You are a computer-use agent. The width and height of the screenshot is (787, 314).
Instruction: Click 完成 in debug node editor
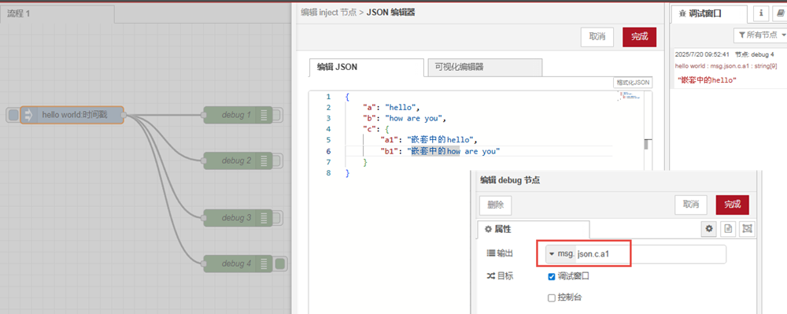coord(732,205)
